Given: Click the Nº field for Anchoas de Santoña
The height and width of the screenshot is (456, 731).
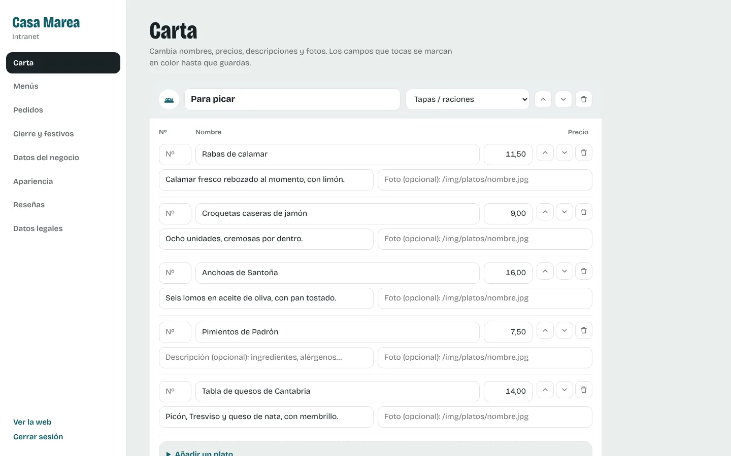Looking at the screenshot, I should [175, 273].
